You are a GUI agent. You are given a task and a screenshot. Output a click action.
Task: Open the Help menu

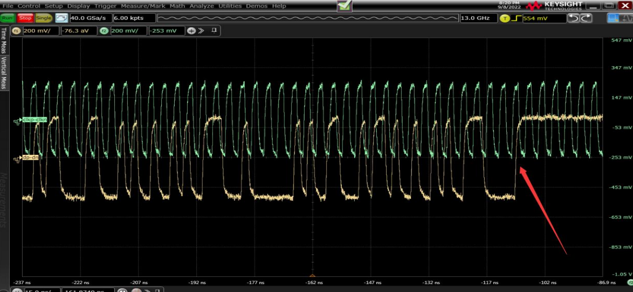[279, 6]
